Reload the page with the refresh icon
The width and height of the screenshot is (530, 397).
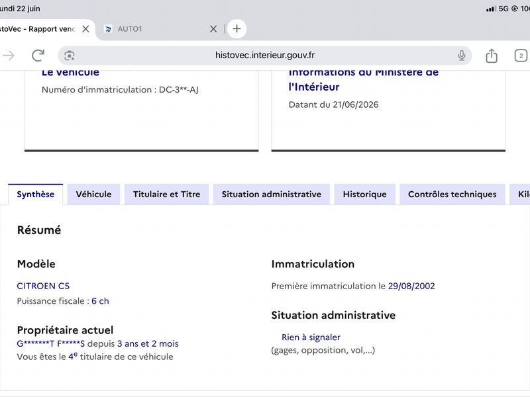coord(38,56)
